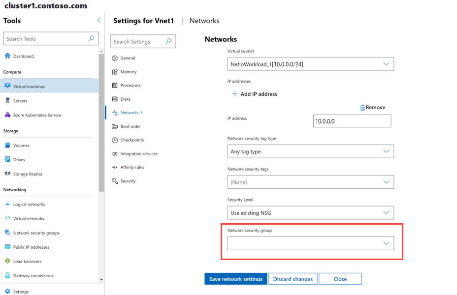Select Use existing NSG option

click(x=310, y=212)
